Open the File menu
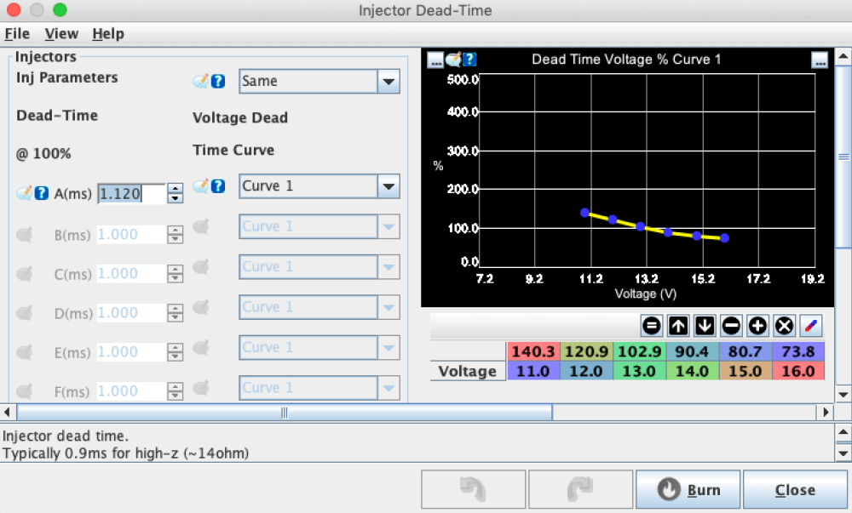The height and width of the screenshot is (513, 852). pos(17,34)
